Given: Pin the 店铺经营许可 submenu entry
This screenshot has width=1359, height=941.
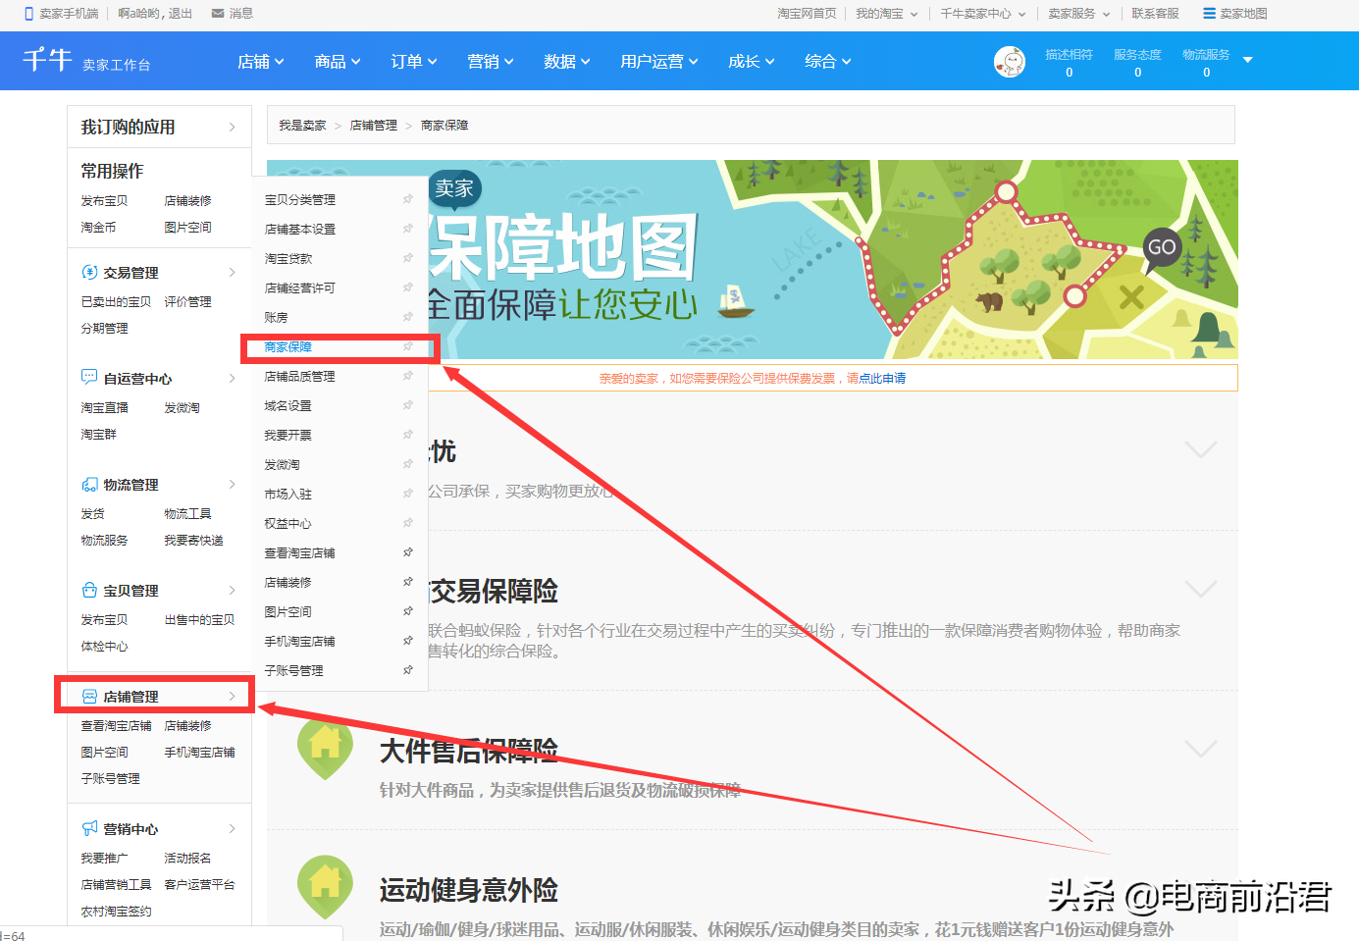Looking at the screenshot, I should tap(407, 288).
